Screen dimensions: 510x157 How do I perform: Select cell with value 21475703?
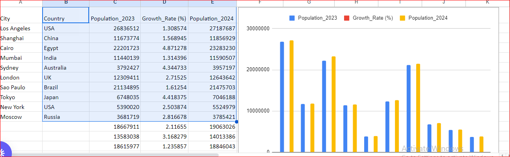click(x=212, y=87)
